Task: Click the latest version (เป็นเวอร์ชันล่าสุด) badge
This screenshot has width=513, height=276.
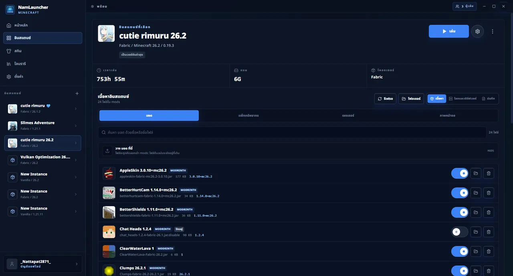Action: pos(132,55)
